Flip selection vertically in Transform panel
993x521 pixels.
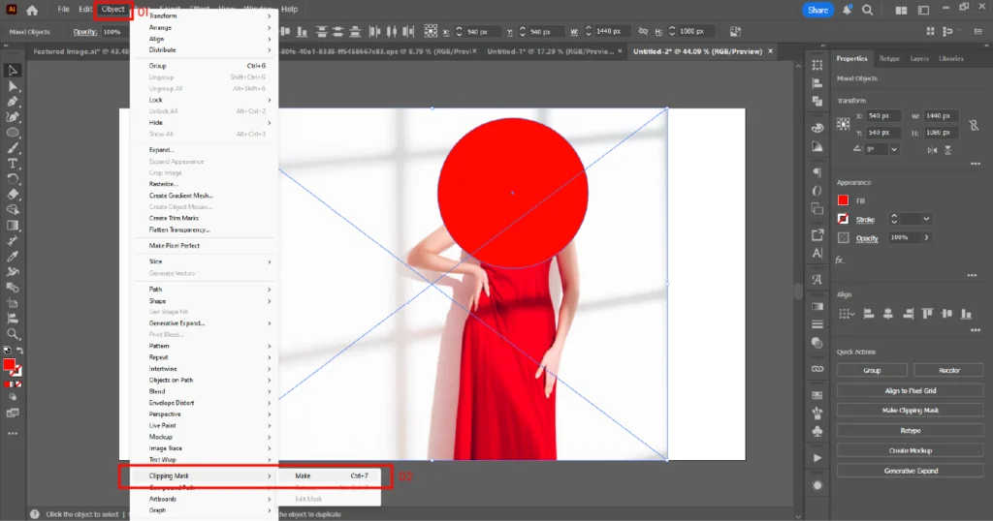[x=948, y=150]
